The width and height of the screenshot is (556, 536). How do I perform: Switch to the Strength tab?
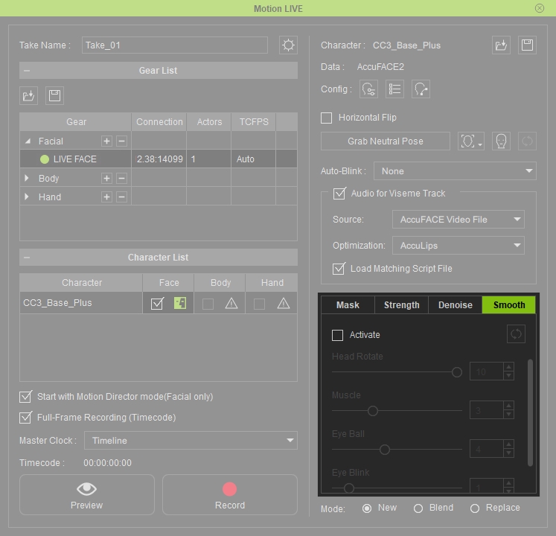click(x=401, y=304)
